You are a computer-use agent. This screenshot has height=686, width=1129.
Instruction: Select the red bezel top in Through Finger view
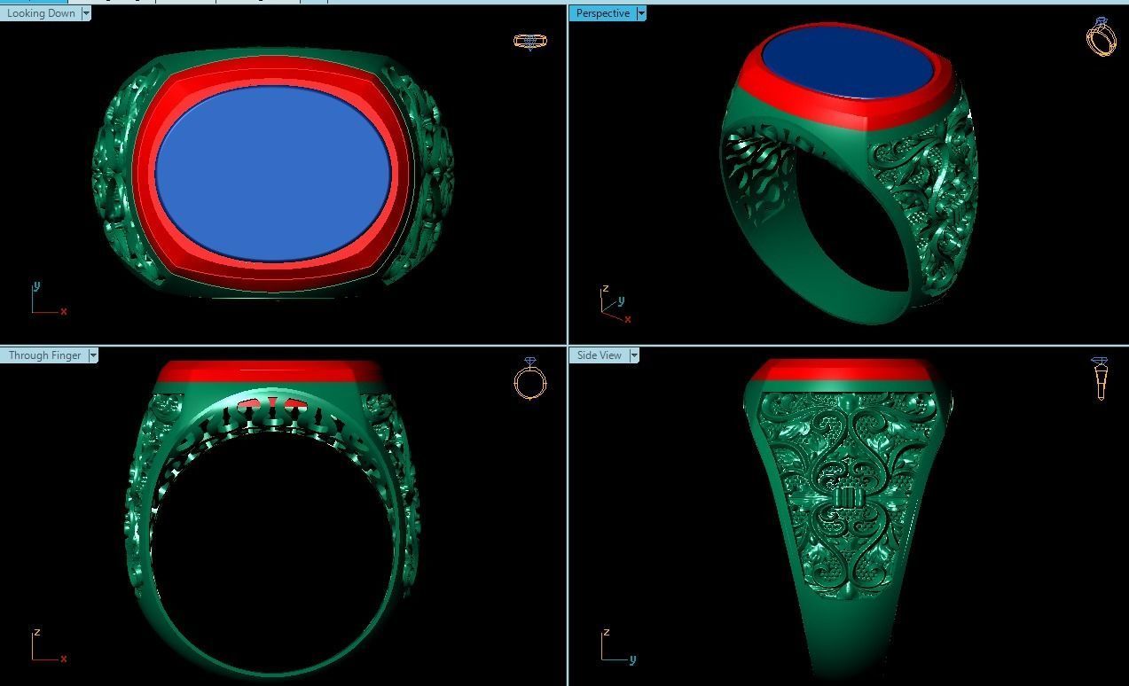coord(269,372)
